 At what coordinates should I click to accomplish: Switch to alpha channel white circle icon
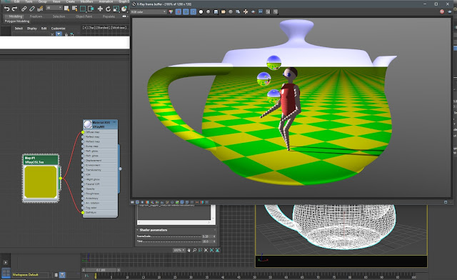coord(201,12)
